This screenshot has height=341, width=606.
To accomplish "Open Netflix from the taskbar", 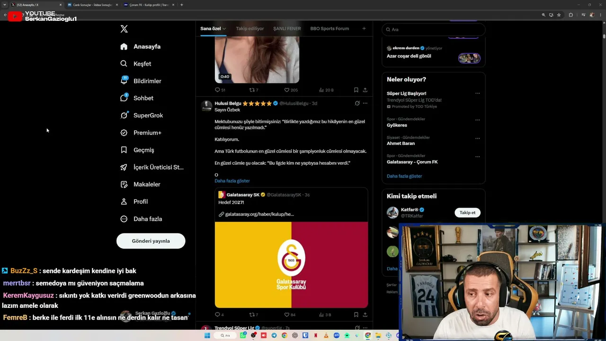I will click(316, 336).
